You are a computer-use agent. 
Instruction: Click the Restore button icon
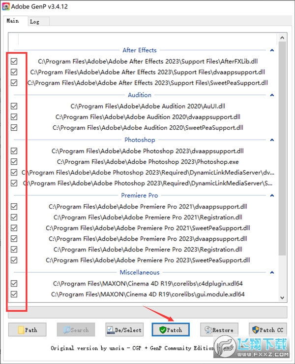point(208,329)
